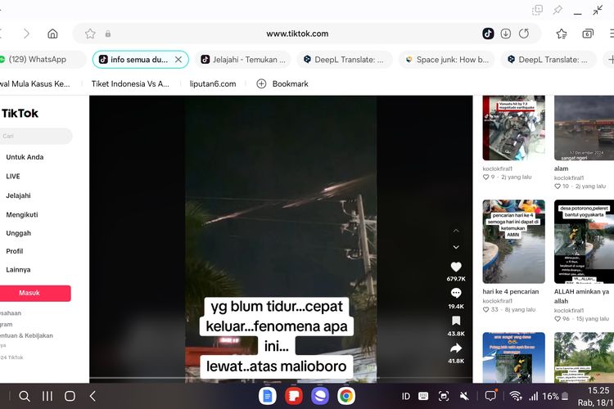The image size is (614, 409).
Task: Like the video with the heart icon
Action: click(x=456, y=267)
